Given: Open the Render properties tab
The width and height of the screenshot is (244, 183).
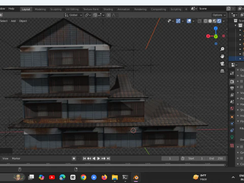Looking at the screenshot, I should [x=232, y=81].
